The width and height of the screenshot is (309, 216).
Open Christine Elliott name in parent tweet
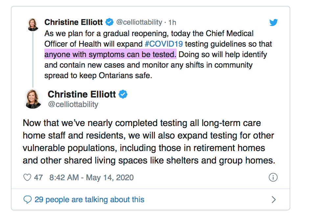(x=74, y=22)
